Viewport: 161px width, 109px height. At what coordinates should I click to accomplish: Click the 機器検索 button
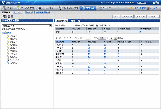click(140, 17)
